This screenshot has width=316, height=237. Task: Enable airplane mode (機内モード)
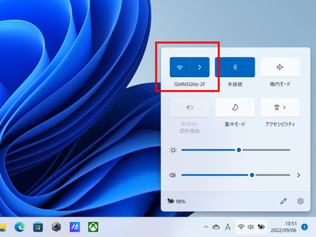[280, 67]
